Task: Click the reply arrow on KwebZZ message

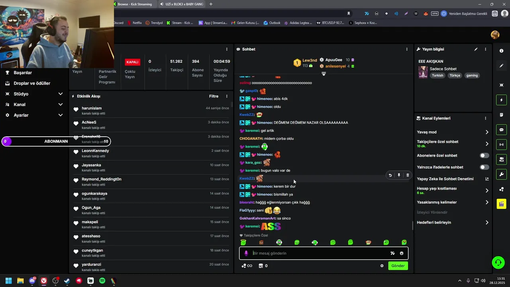Action: tap(390, 175)
